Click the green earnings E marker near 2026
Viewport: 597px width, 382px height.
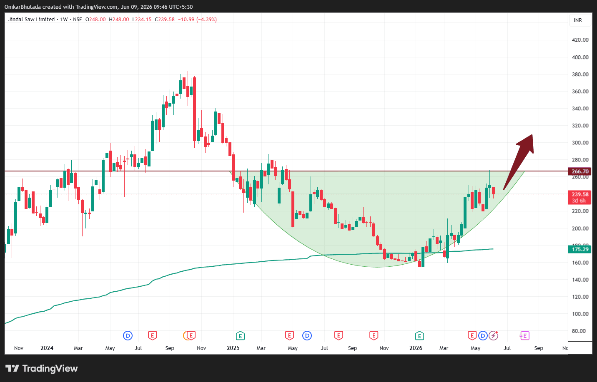coord(419,335)
